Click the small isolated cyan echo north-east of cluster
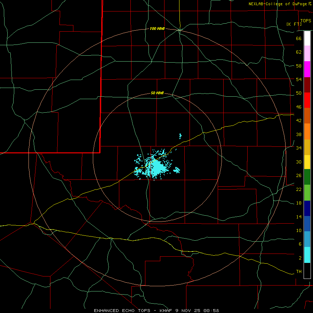This screenshot has width=313, height=313. pos(180,136)
